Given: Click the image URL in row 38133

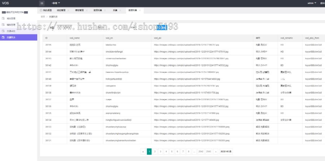Looking at the screenshot, I should pos(192,127).
